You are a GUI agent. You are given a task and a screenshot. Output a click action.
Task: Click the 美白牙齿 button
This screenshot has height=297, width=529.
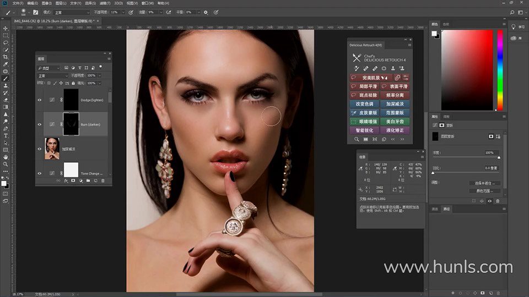[395, 122]
